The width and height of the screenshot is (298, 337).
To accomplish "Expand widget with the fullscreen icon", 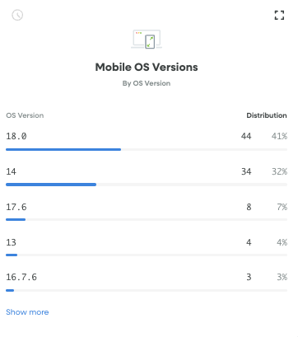I will click(279, 15).
